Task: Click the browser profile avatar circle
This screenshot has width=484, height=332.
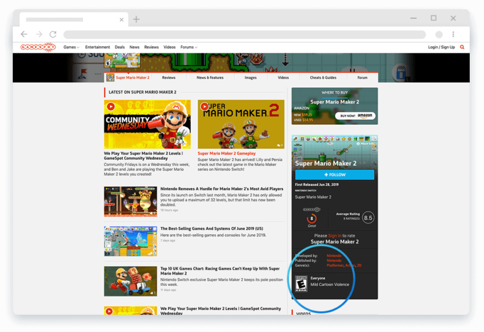Action: tap(439, 34)
